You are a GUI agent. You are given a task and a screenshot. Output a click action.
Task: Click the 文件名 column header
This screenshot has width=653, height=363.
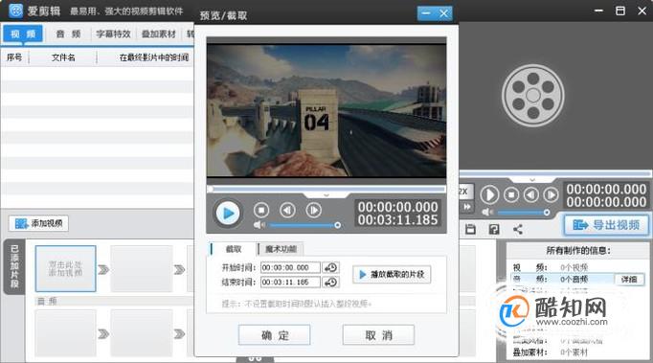(63, 57)
